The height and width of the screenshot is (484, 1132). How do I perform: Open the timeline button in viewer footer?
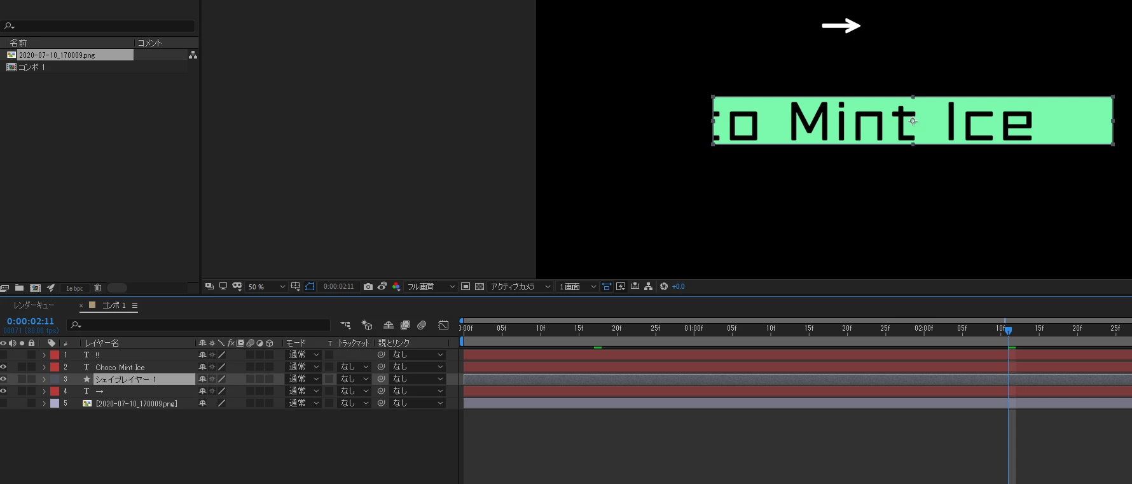635,287
